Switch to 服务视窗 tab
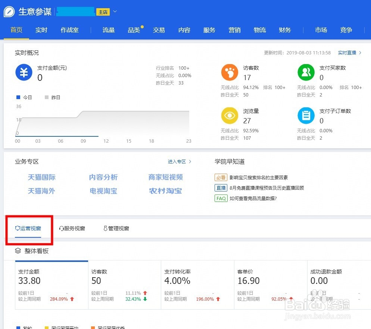The width and height of the screenshot is (371, 329). point(72,228)
